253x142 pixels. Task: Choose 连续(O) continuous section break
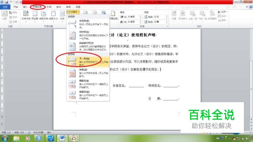[88, 73]
